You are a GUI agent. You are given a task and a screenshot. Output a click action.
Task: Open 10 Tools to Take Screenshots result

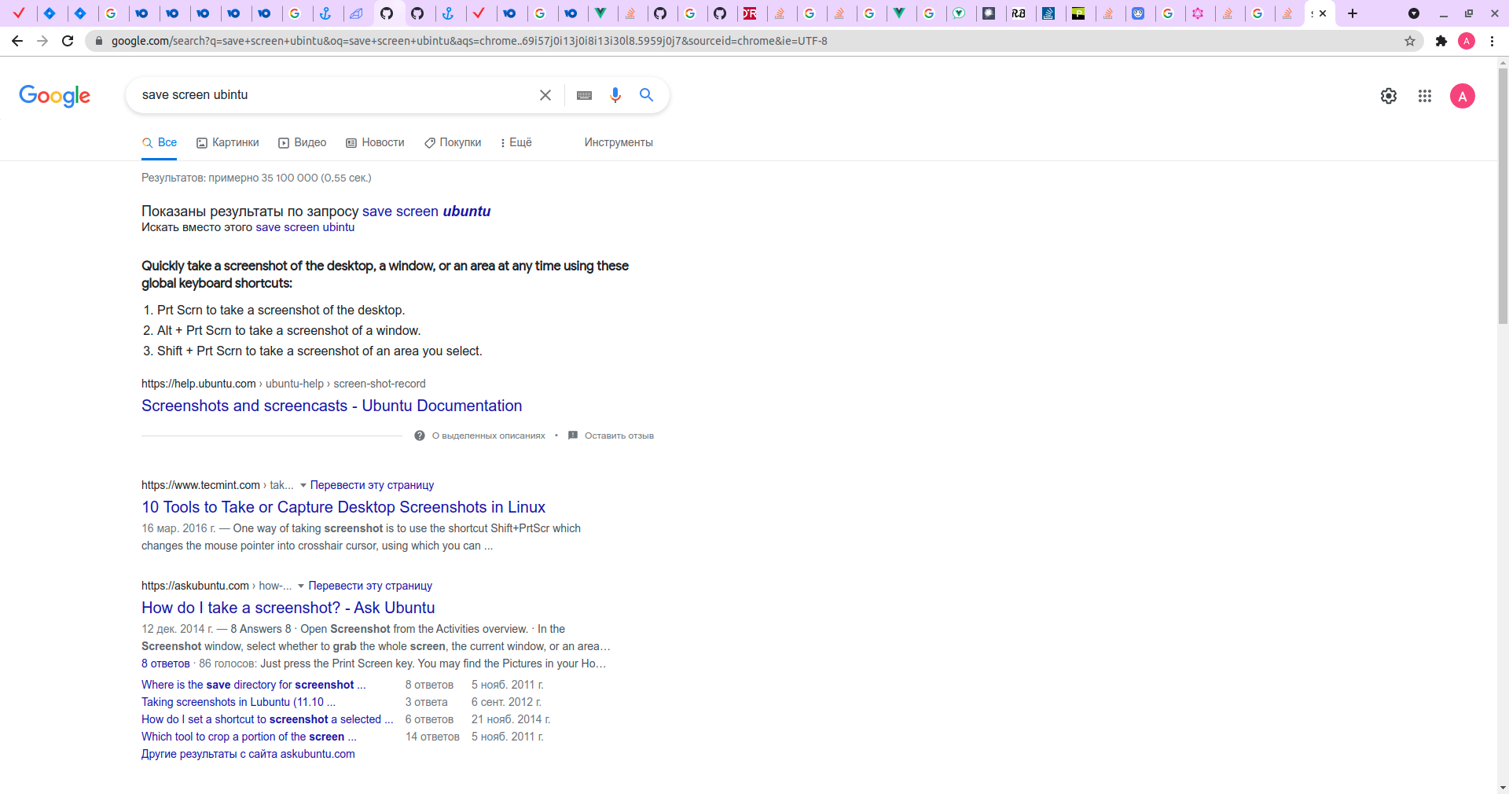pyautogui.click(x=343, y=507)
